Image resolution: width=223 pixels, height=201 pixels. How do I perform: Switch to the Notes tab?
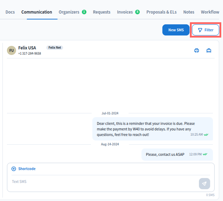(189, 12)
